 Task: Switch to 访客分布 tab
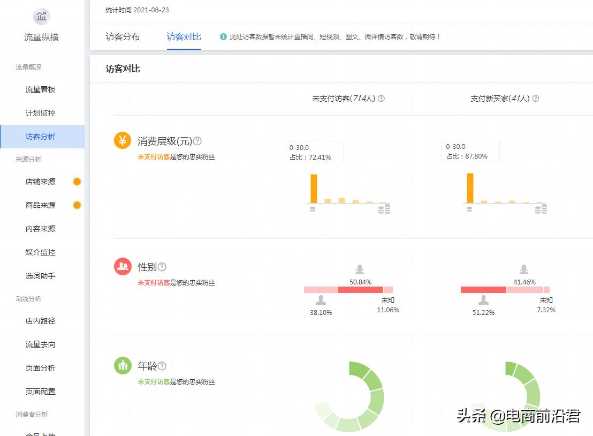(x=123, y=37)
